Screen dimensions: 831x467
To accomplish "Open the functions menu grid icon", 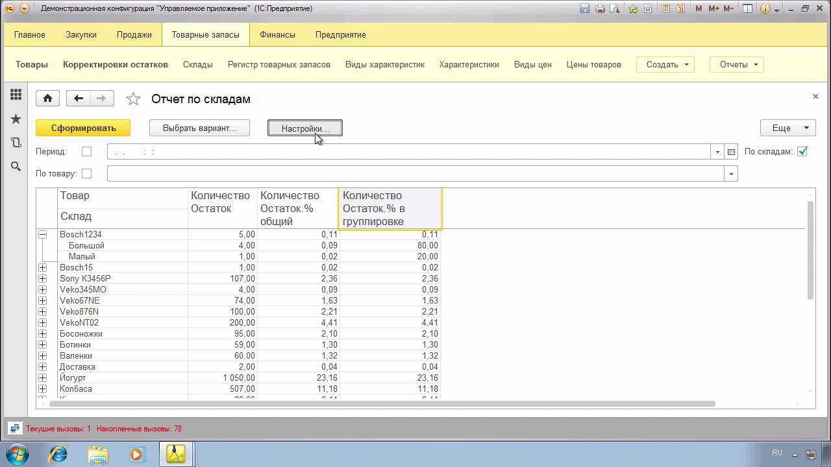I will pos(16,95).
